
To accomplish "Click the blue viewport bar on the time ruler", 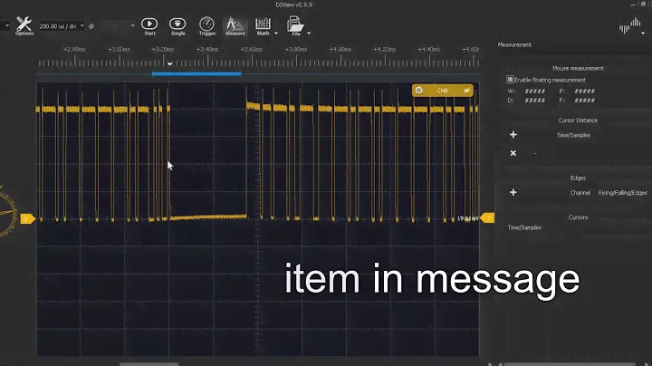I will pyautogui.click(x=196, y=73).
